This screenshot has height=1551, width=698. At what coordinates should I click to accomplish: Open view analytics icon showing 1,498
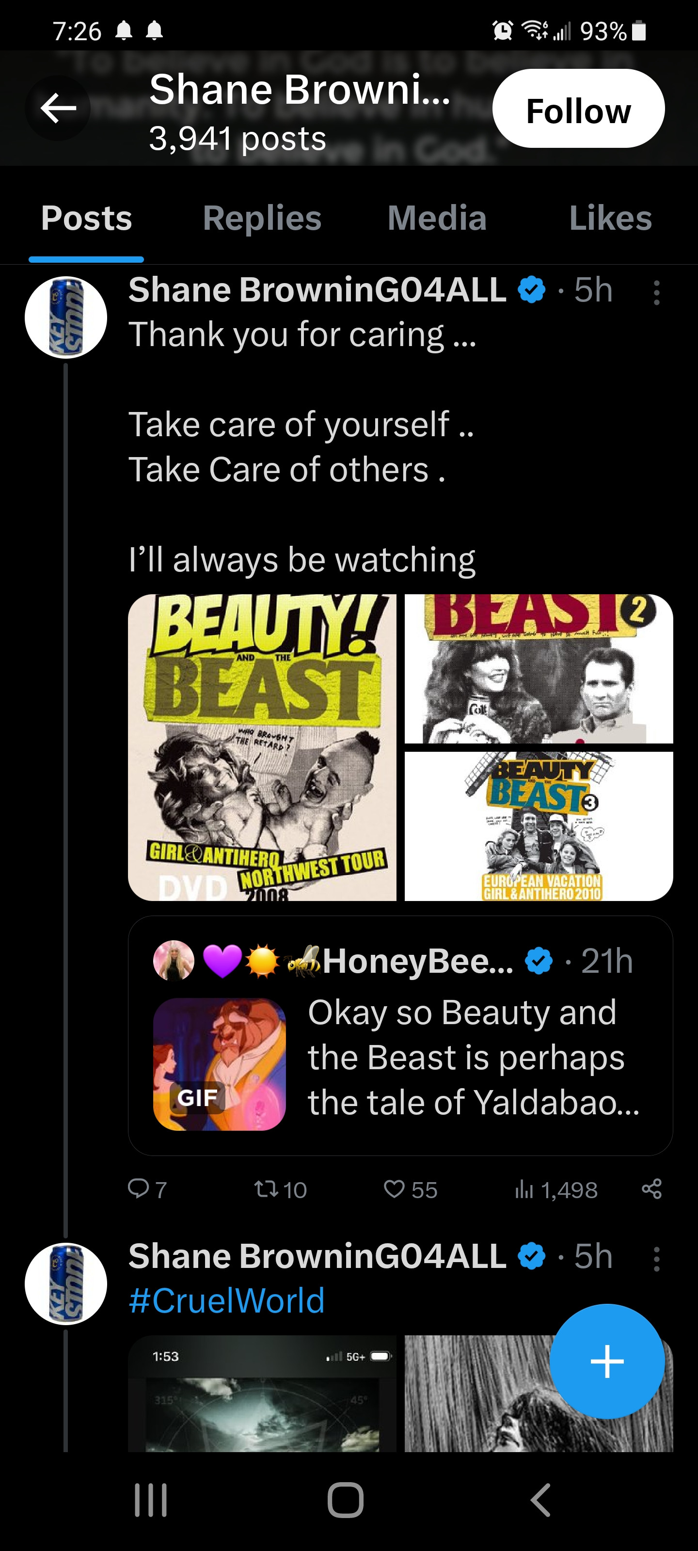click(x=524, y=1189)
